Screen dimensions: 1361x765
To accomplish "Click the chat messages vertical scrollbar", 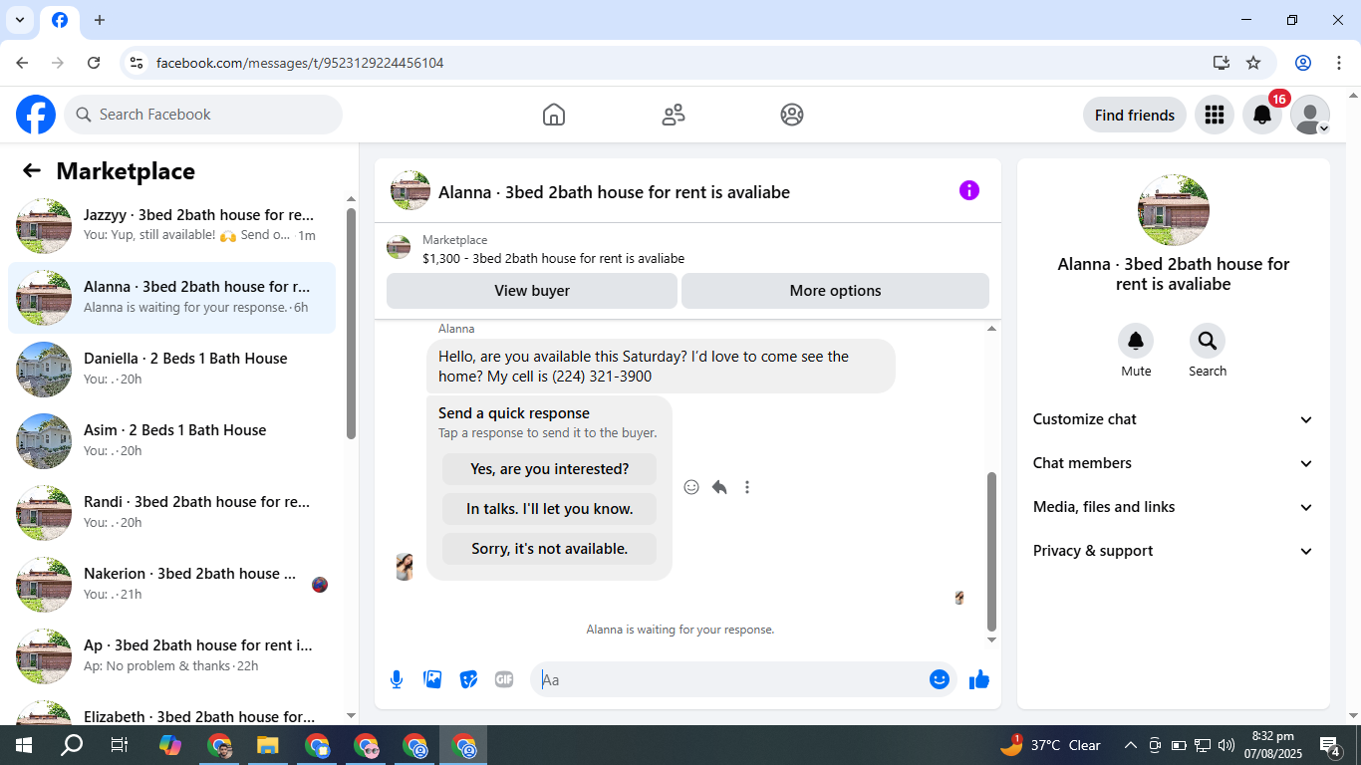I will 991,550.
